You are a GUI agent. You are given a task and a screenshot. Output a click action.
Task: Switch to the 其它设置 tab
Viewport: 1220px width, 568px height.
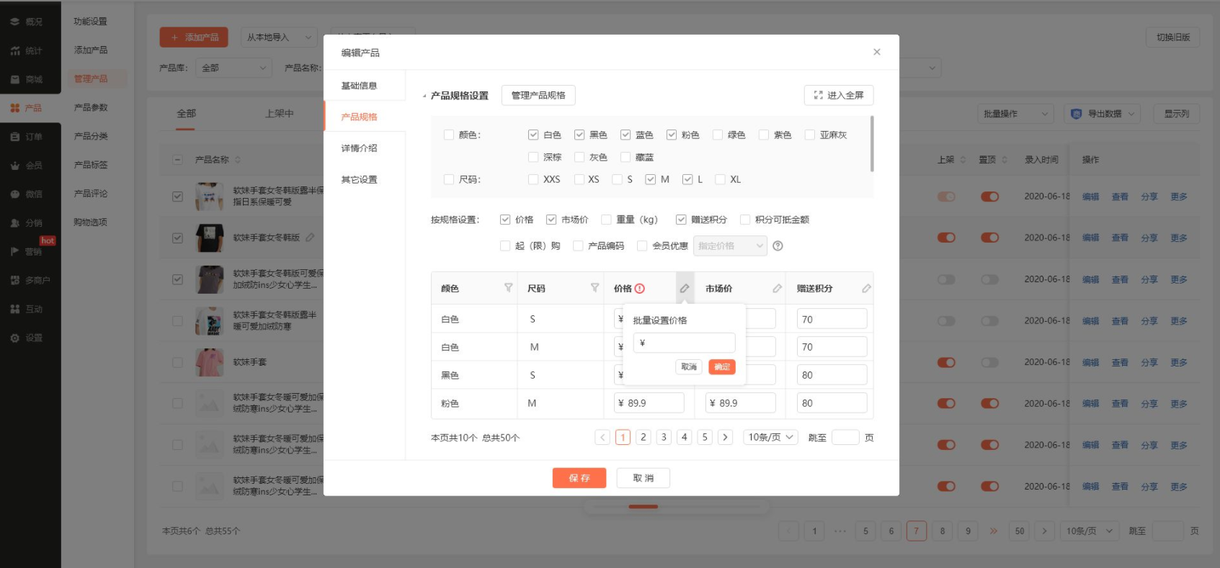tap(364, 179)
